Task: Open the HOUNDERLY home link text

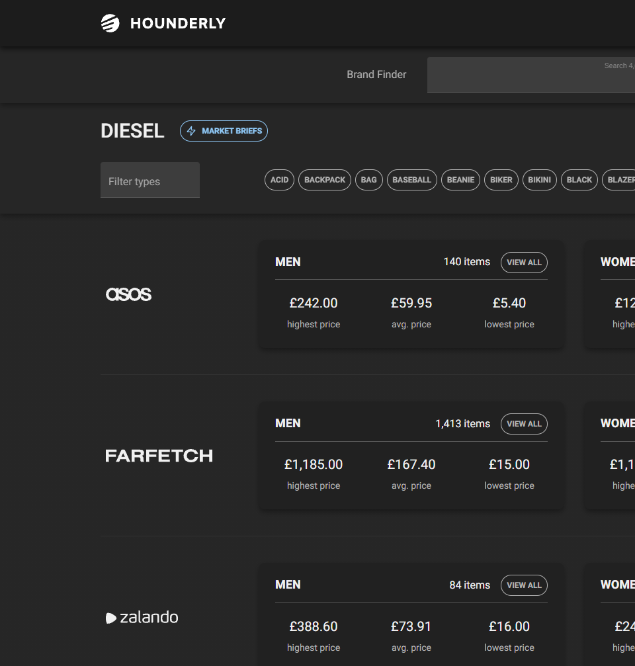Action: (178, 23)
